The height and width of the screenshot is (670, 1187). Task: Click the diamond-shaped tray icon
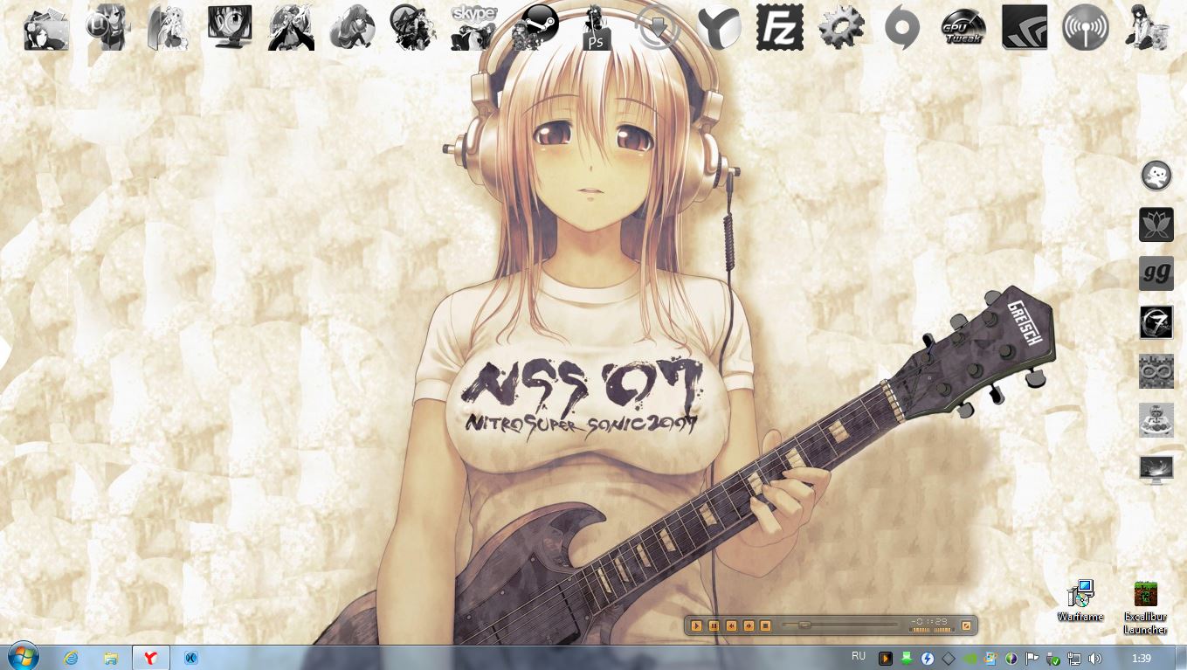pos(949,659)
